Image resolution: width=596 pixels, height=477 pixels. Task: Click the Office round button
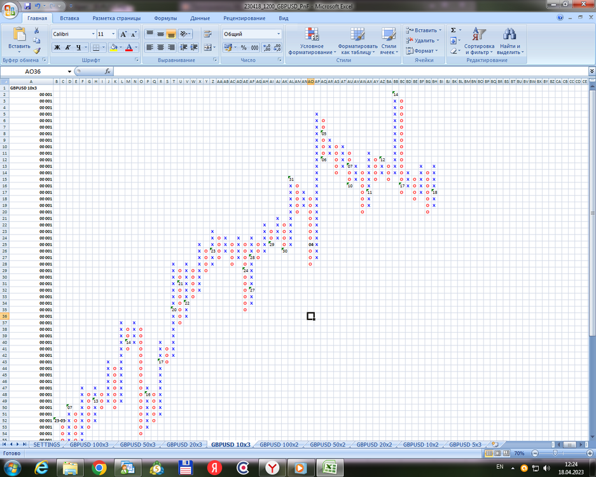click(x=10, y=10)
